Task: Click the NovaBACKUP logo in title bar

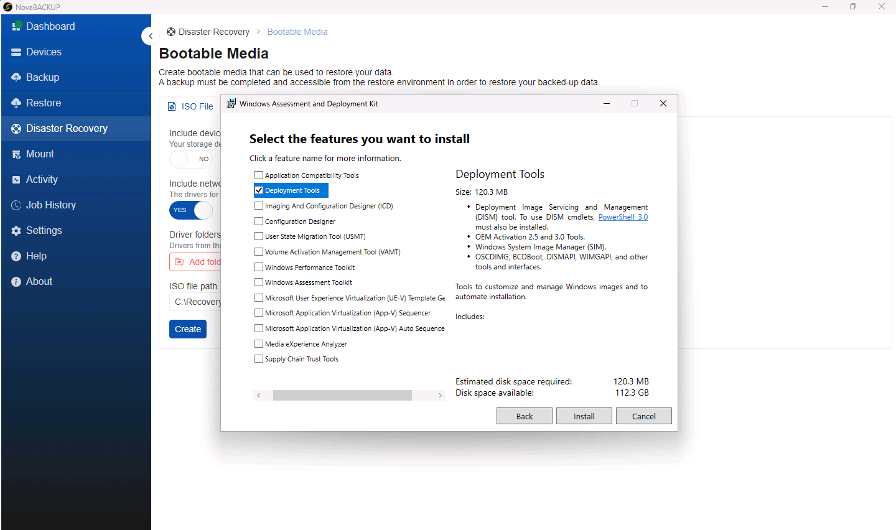Action: pos(7,7)
